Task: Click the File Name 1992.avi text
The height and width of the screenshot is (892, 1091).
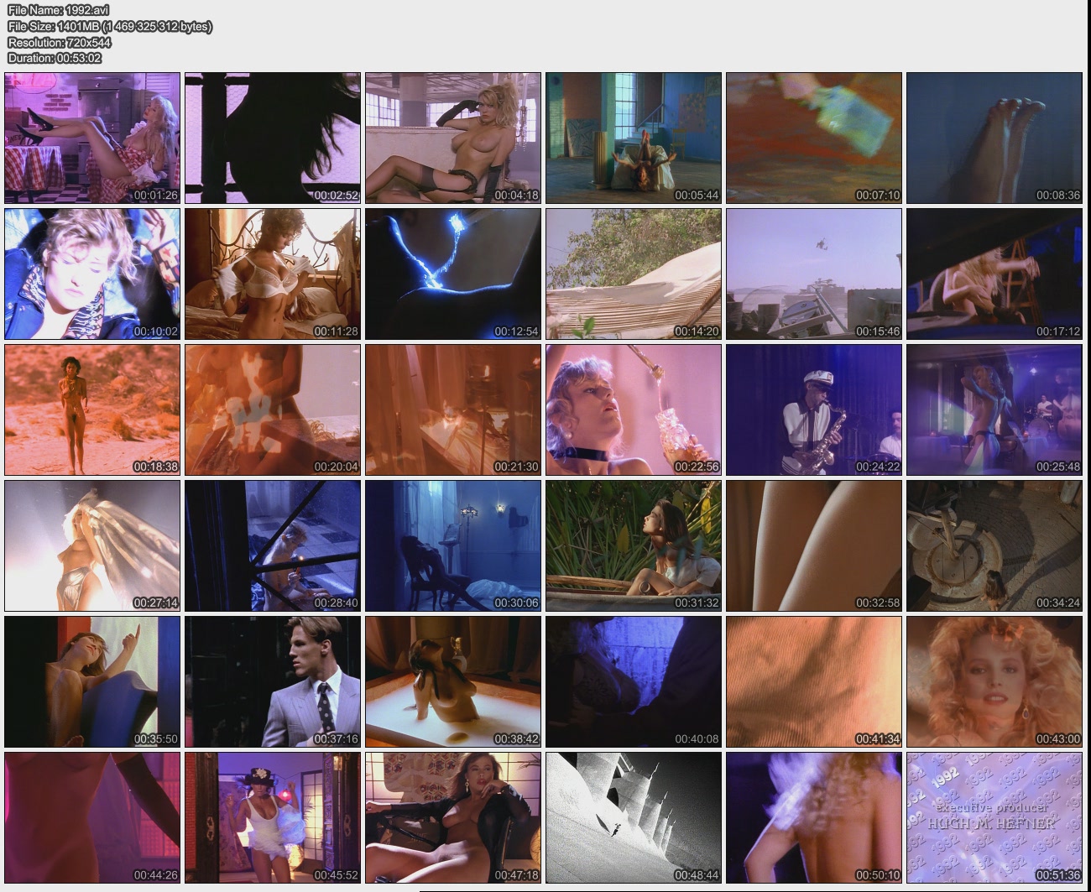Action: click(58, 10)
